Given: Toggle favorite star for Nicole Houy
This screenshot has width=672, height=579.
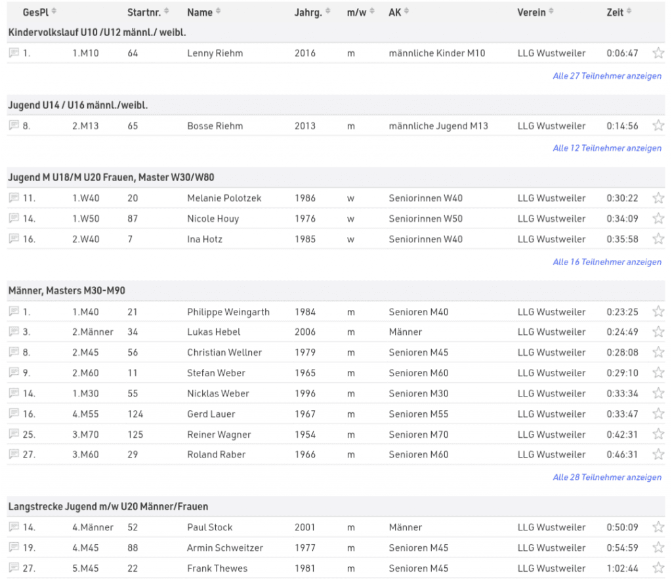Looking at the screenshot, I should pos(658,219).
